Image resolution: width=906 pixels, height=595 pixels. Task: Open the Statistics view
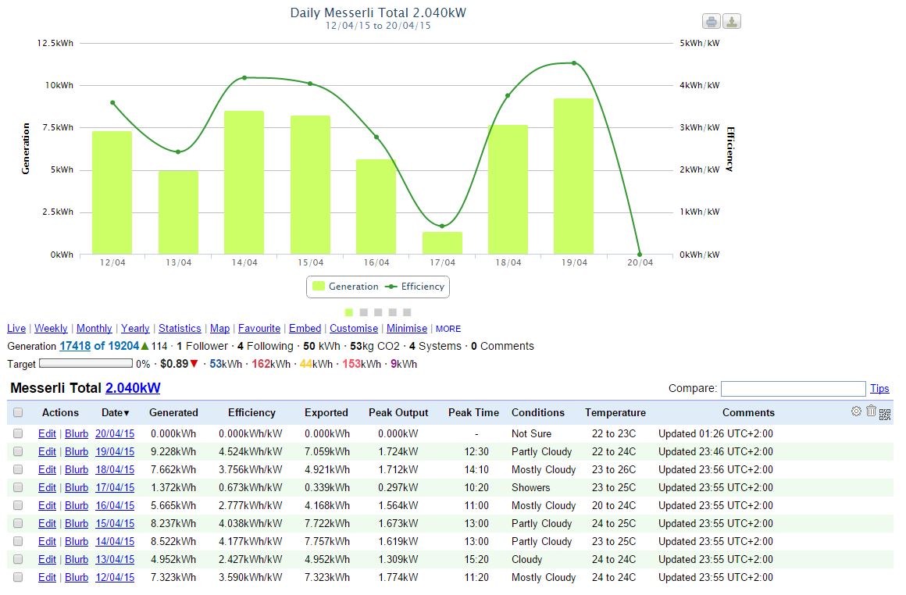click(180, 329)
